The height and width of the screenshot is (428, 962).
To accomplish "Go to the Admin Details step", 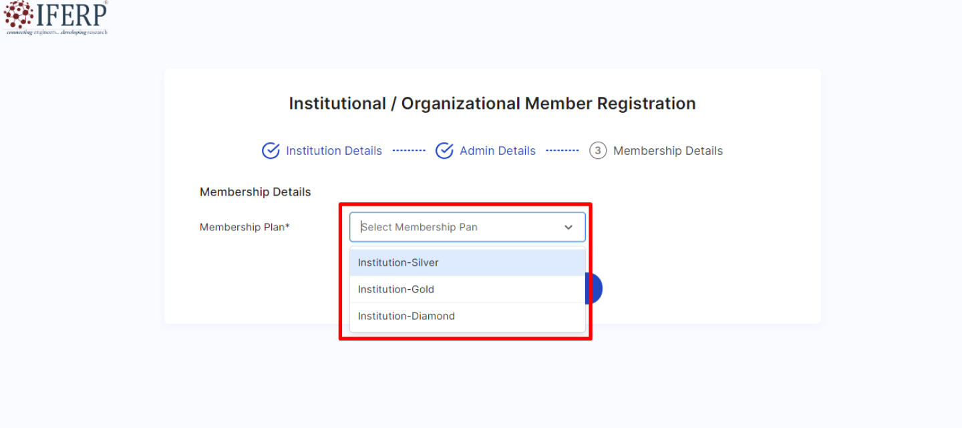I will click(x=497, y=150).
